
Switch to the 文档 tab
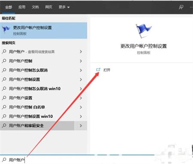tap(35, 7)
